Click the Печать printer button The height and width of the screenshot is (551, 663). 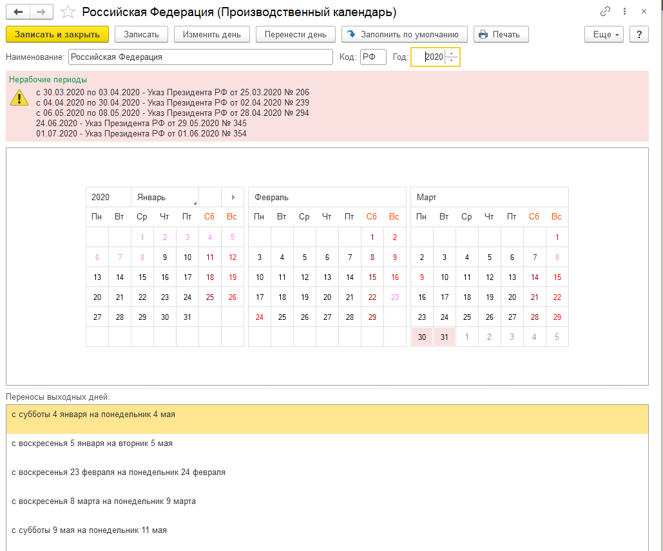[501, 34]
